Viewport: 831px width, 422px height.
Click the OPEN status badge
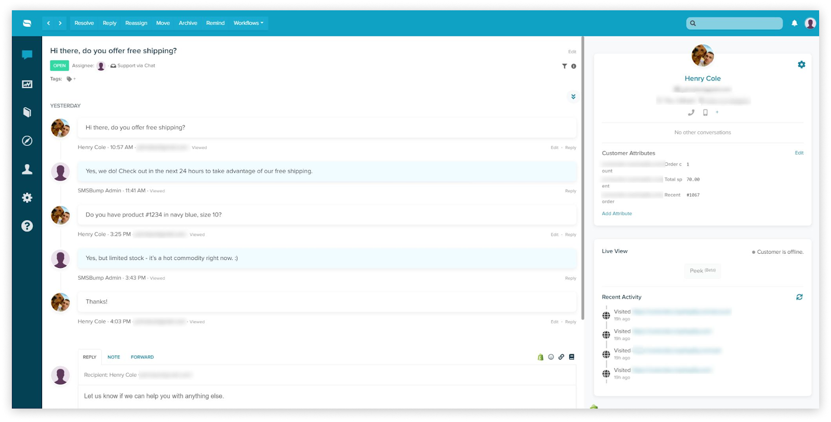click(x=60, y=66)
